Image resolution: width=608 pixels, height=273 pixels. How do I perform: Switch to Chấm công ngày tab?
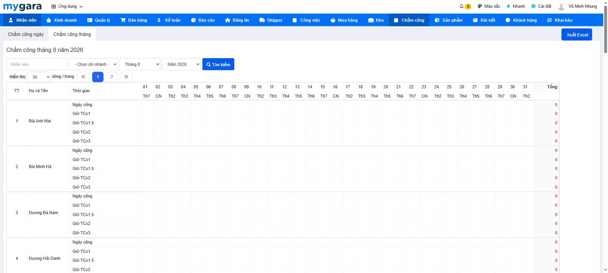26,34
